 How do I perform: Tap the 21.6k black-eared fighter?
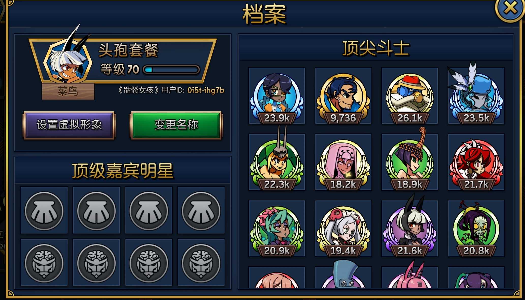pos(410,228)
